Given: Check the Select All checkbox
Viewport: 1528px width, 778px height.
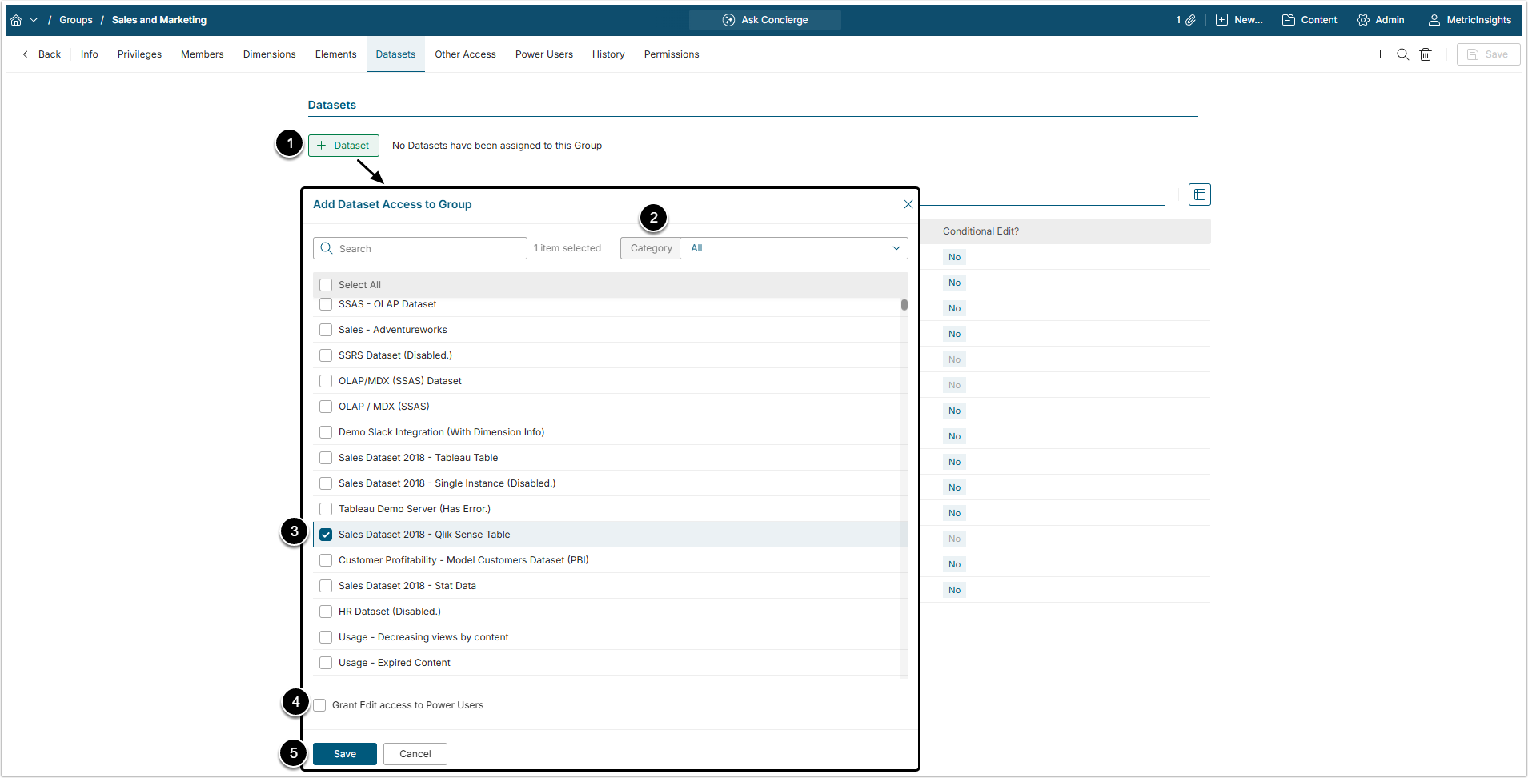Looking at the screenshot, I should coord(326,285).
